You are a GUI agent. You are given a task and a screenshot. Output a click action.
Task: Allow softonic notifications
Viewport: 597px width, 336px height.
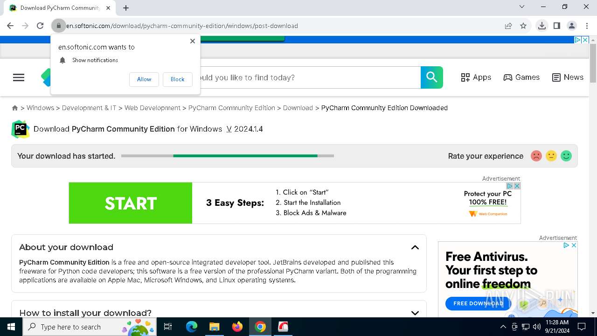point(144,79)
